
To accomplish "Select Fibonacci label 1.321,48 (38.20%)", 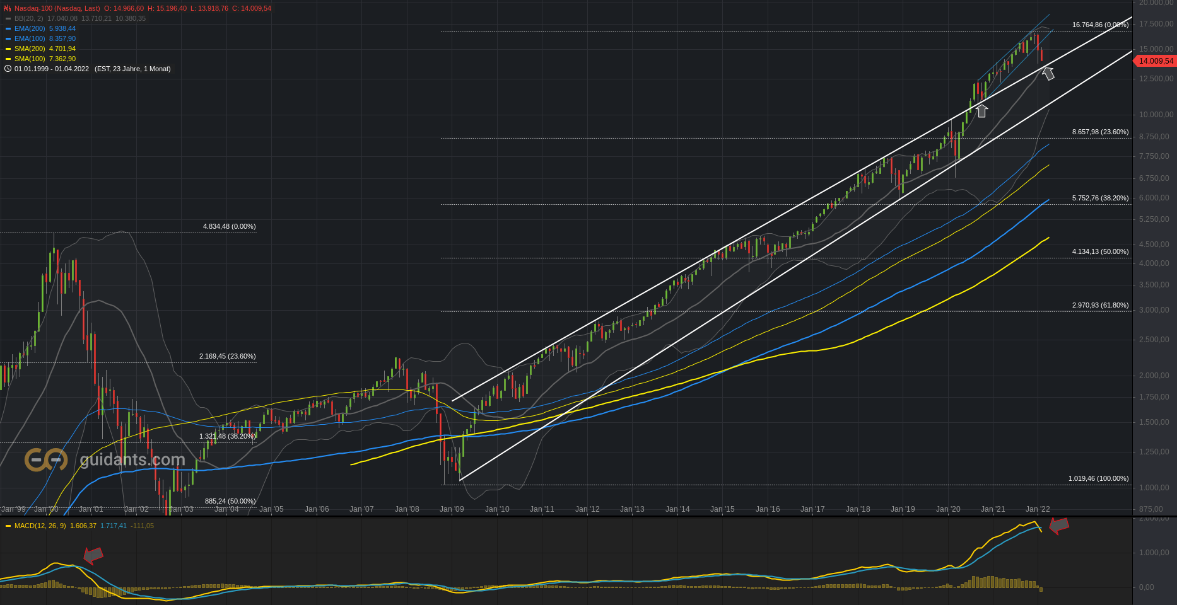I will tap(227, 437).
